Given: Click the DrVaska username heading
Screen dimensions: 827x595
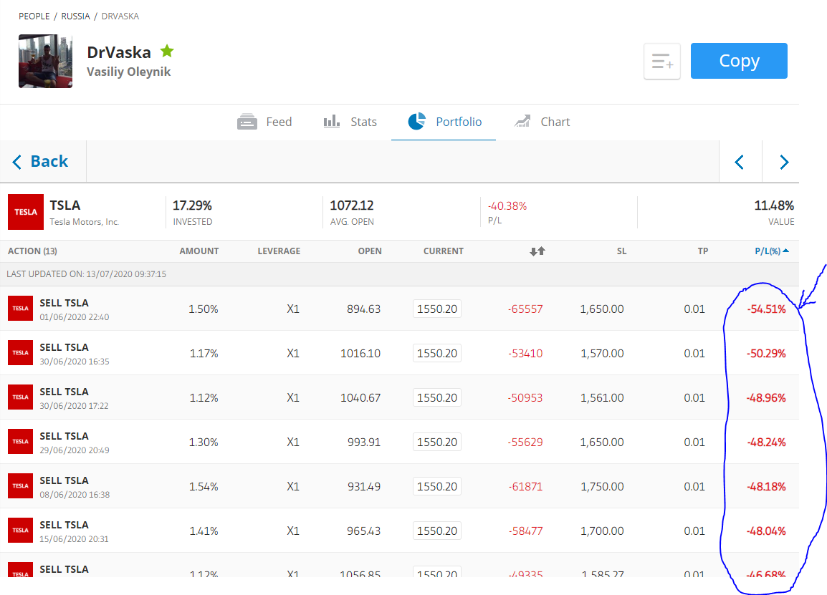Looking at the screenshot, I should click(x=119, y=52).
